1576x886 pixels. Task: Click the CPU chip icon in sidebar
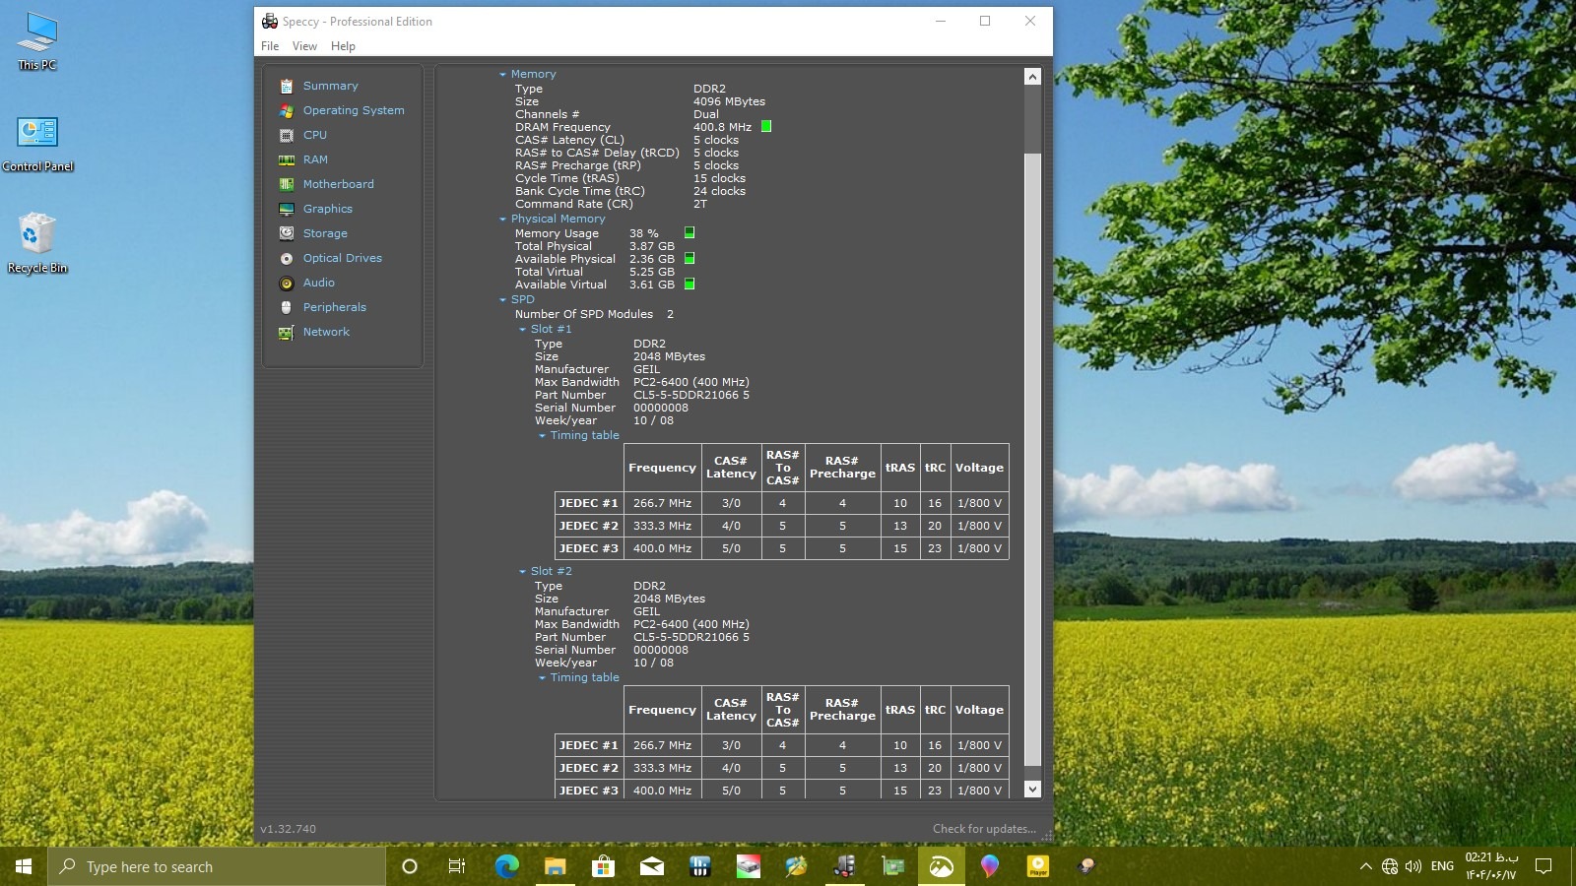[x=287, y=135]
